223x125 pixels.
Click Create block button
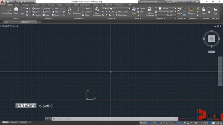pos(141,8)
